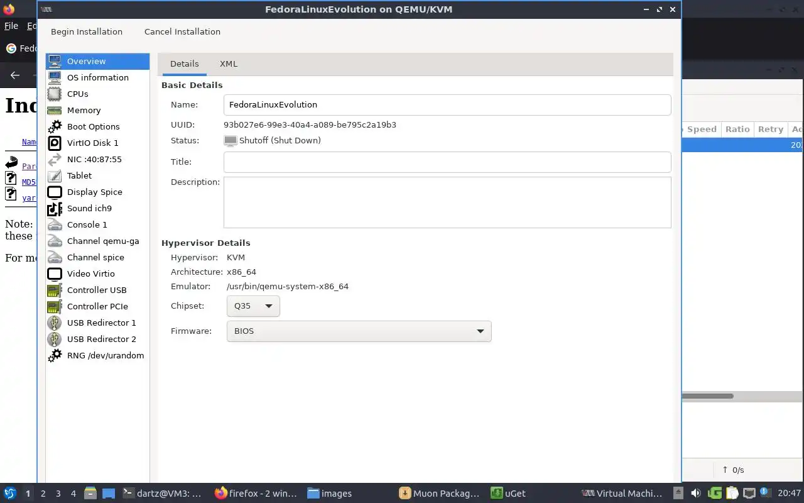Select the Controller PCIe card icon
The width and height of the screenshot is (804, 503).
[x=55, y=306]
